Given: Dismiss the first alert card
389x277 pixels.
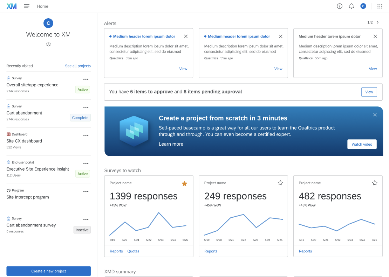Looking at the screenshot, I should 186,37.
